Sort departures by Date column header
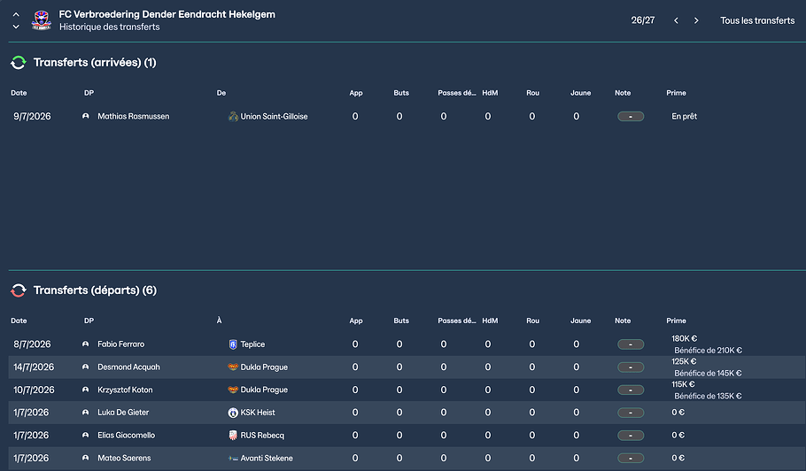Image resolution: width=806 pixels, height=471 pixels. [19, 320]
